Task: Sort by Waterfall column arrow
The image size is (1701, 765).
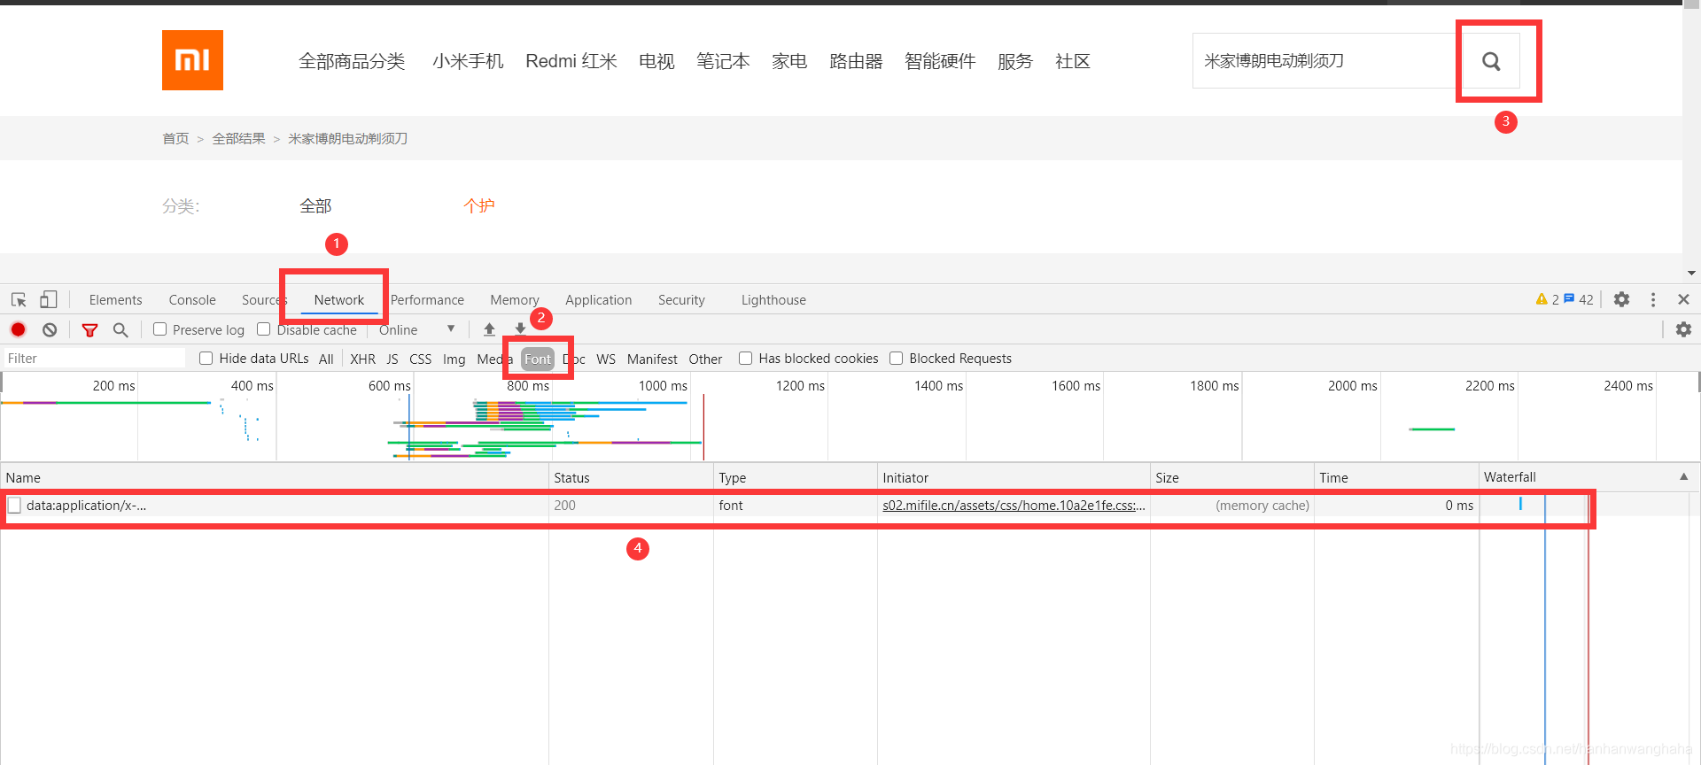Action: pos(1683,476)
